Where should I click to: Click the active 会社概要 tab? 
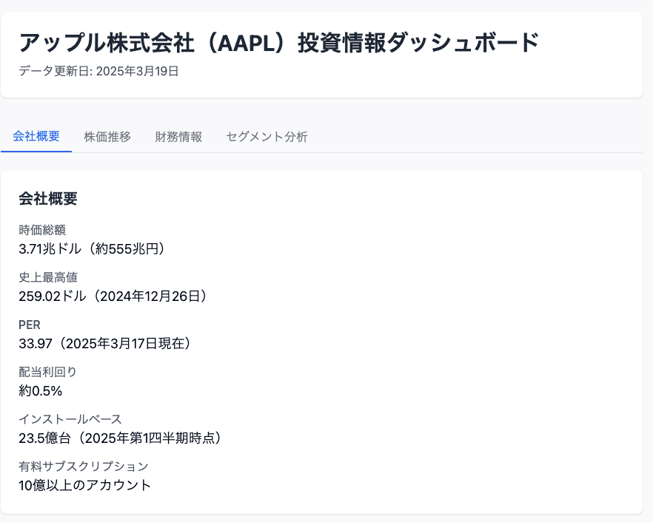point(36,136)
